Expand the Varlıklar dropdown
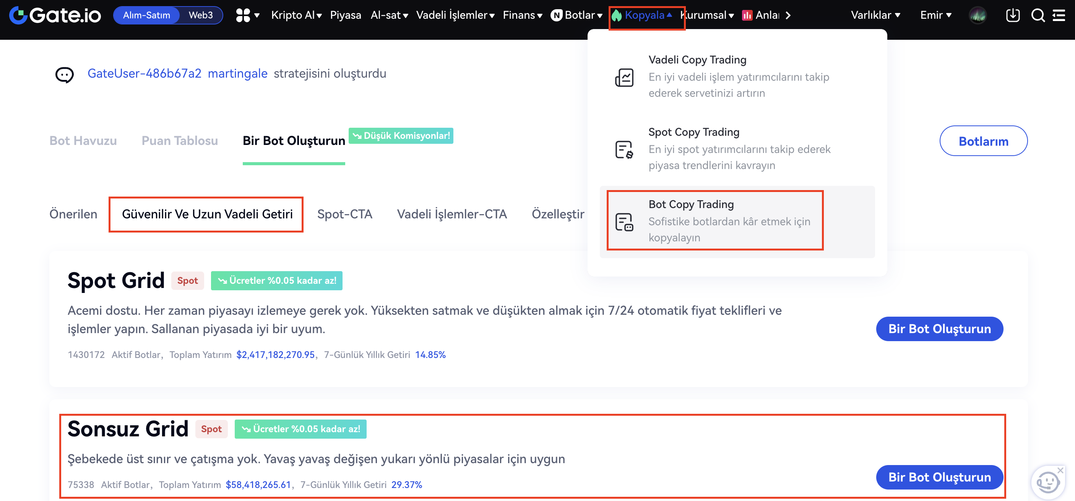Screen dimensions: 1075x501 pyautogui.click(x=875, y=15)
